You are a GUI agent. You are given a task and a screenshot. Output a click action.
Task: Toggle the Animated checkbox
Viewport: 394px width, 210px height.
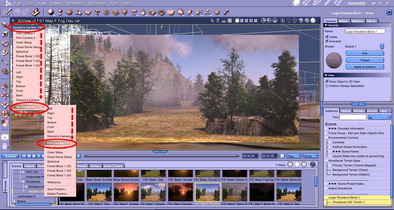pos(327,41)
